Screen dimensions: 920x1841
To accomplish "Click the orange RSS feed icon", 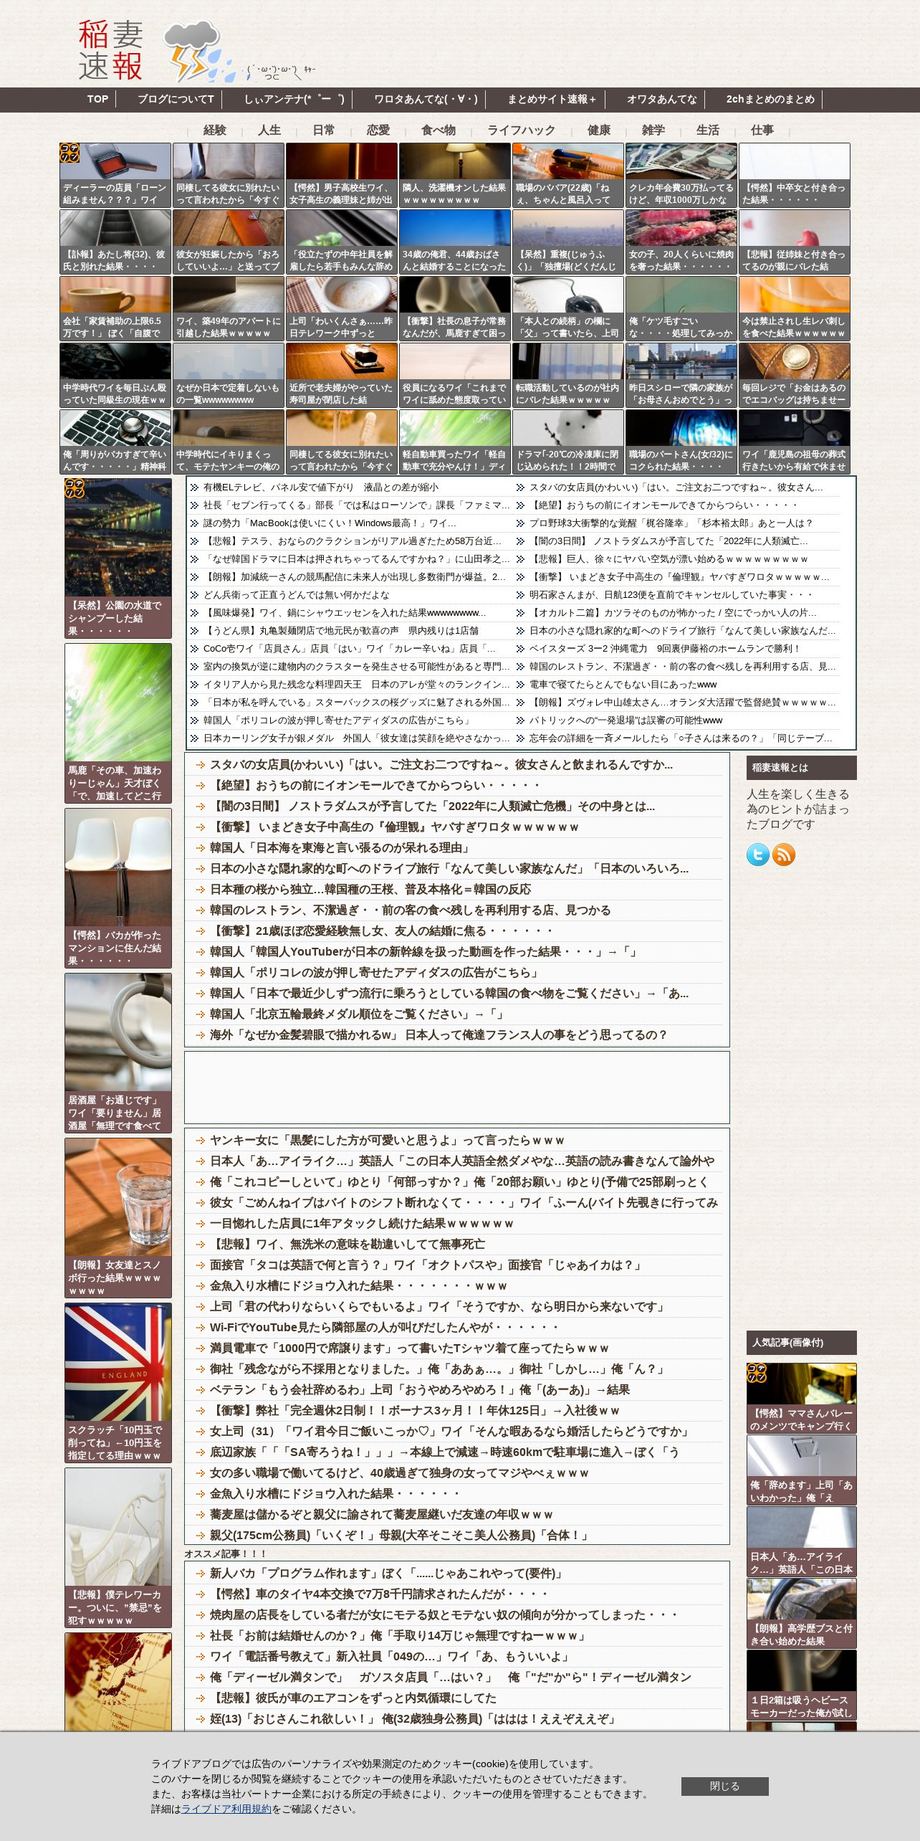I will click(x=783, y=855).
